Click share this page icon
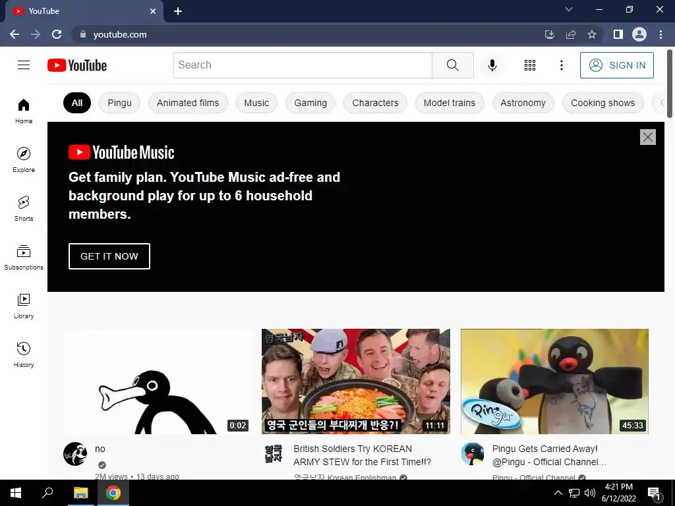The height and width of the screenshot is (506, 675). tap(571, 34)
